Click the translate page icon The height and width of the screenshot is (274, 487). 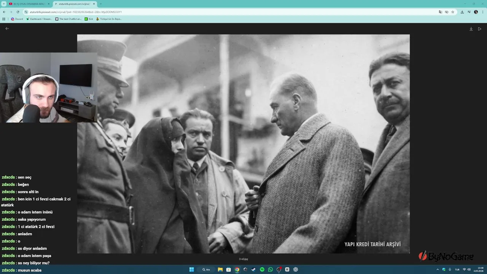[x=441, y=12]
